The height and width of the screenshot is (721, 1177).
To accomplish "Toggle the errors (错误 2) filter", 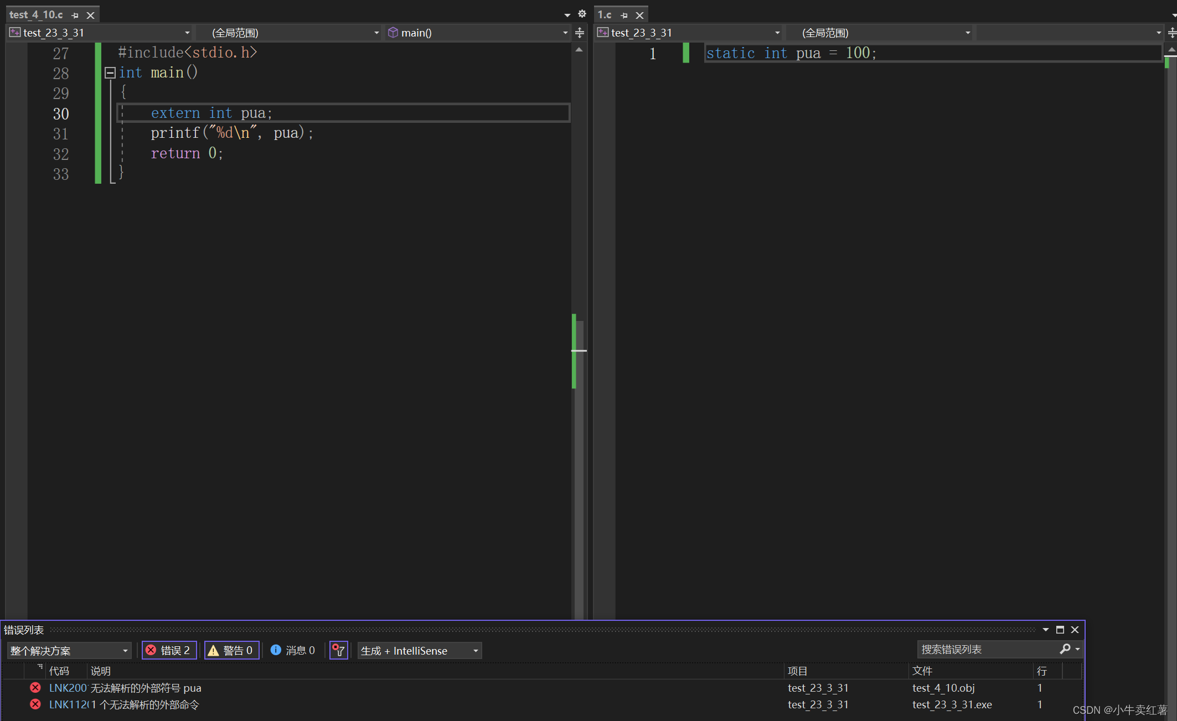I will click(169, 650).
